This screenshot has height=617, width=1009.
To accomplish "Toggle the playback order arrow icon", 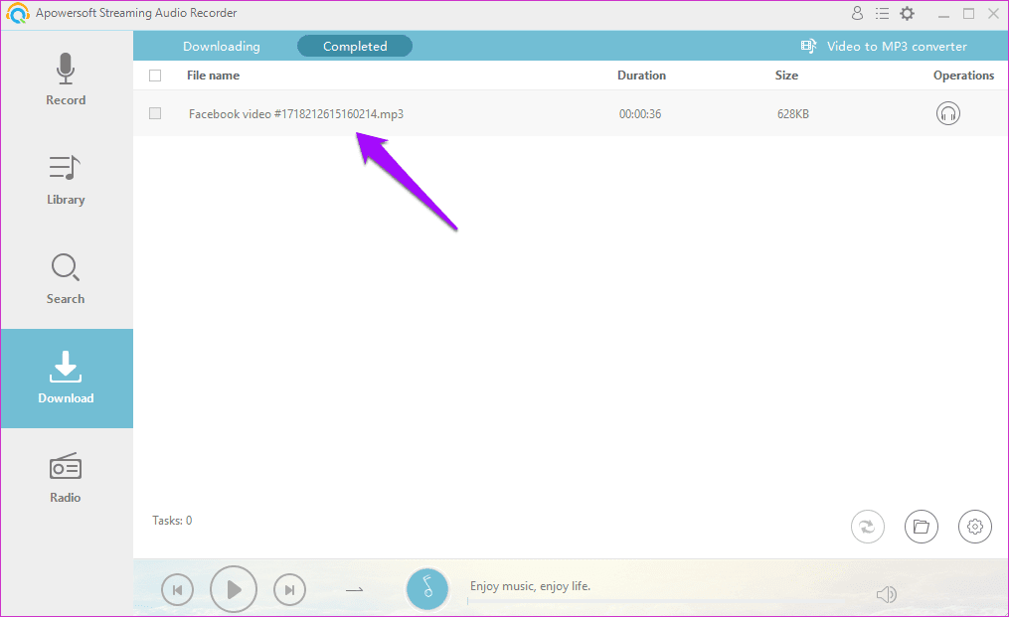I will pos(355,589).
